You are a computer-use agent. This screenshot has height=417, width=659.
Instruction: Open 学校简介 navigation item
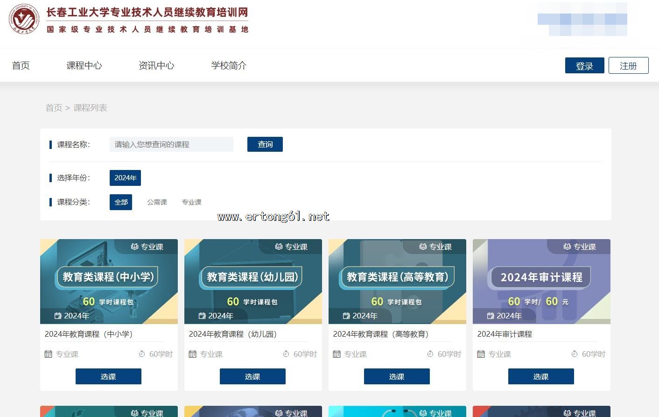pos(229,65)
